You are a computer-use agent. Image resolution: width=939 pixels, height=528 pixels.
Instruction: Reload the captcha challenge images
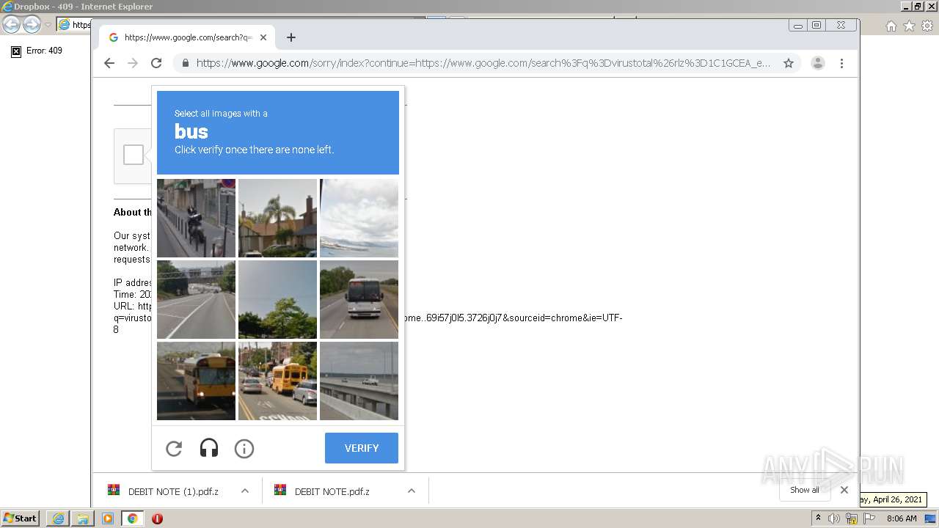point(174,448)
